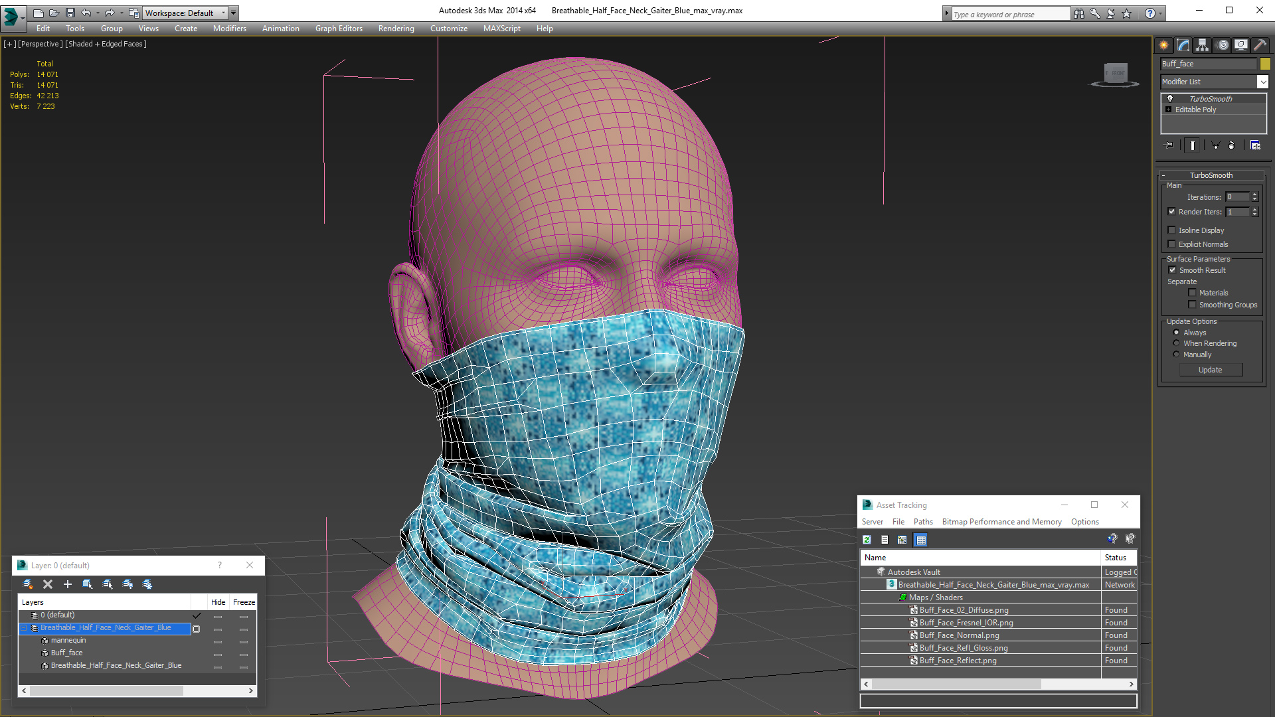Open the Modify command panel tab

[x=1183, y=45]
